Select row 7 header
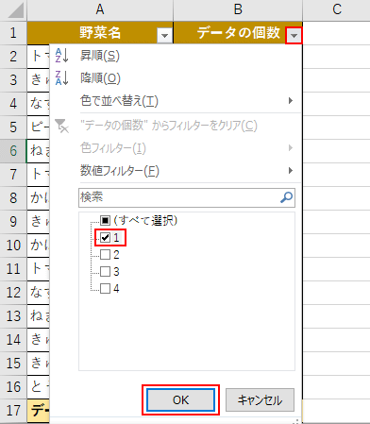 [x=13, y=175]
